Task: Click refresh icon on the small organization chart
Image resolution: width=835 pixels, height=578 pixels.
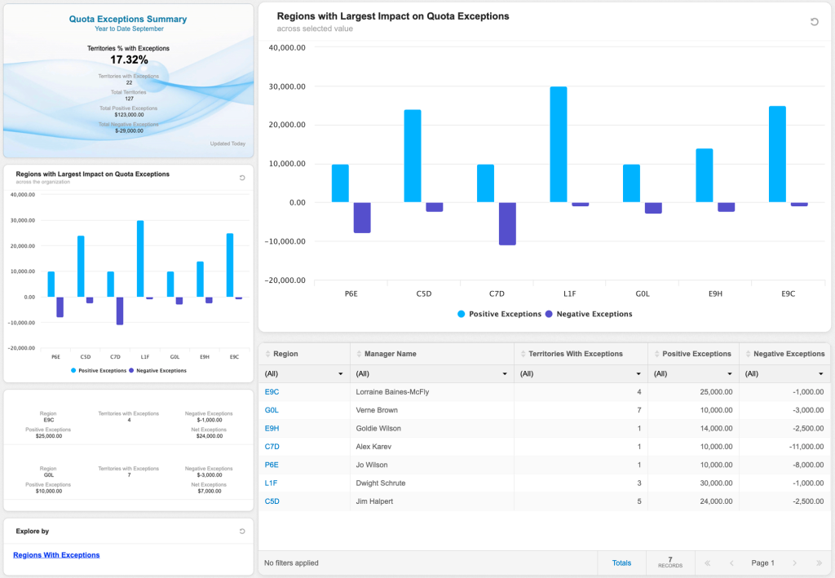Action: (242, 177)
